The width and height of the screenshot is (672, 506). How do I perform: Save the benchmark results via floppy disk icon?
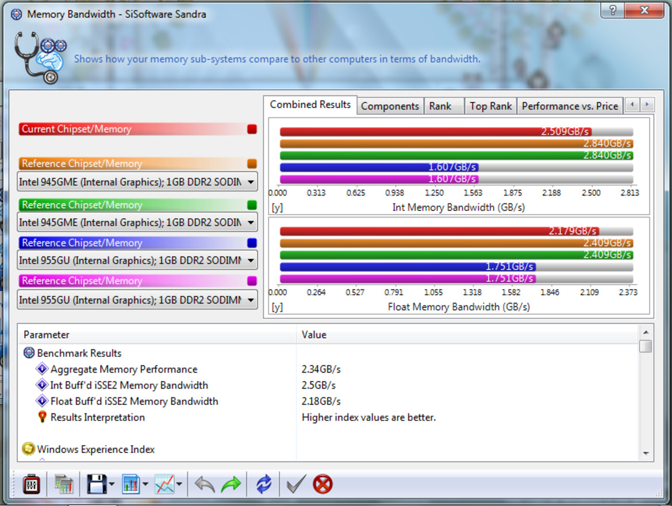tap(96, 484)
